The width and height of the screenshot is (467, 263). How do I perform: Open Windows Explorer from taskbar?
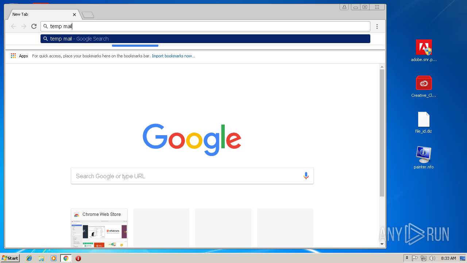[x=41, y=258]
